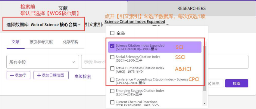Viewport: 256px width, 109px height.
Task: Click the purple 检索 search button
Action: tap(236, 83)
